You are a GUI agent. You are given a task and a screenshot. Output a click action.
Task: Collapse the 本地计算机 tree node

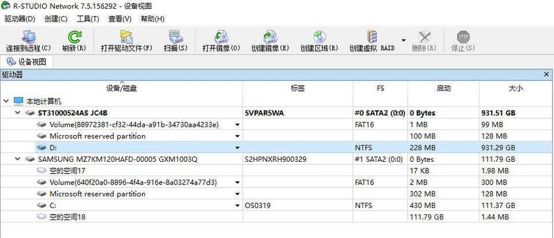pos(6,102)
